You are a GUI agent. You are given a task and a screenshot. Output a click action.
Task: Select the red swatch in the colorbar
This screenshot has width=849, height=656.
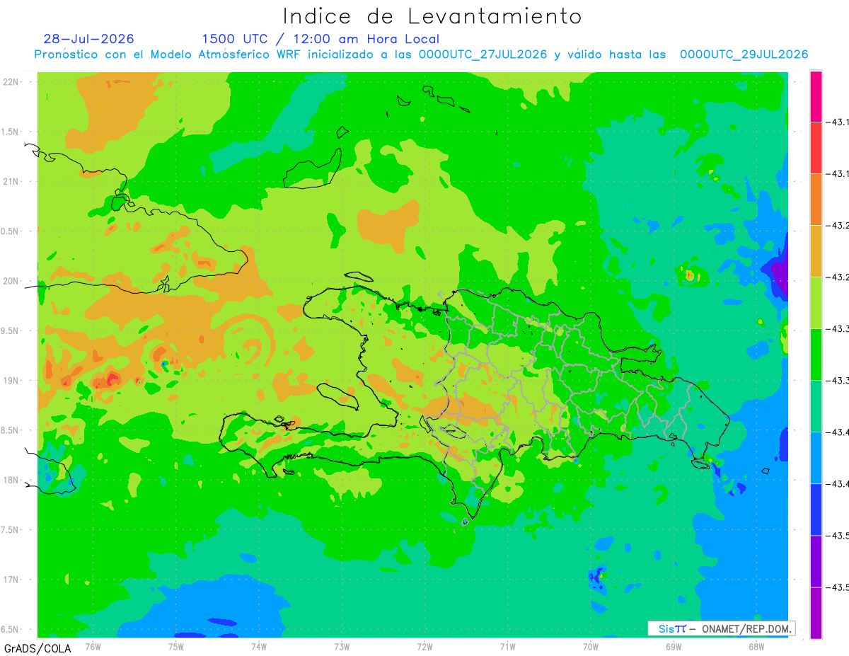[x=816, y=147]
